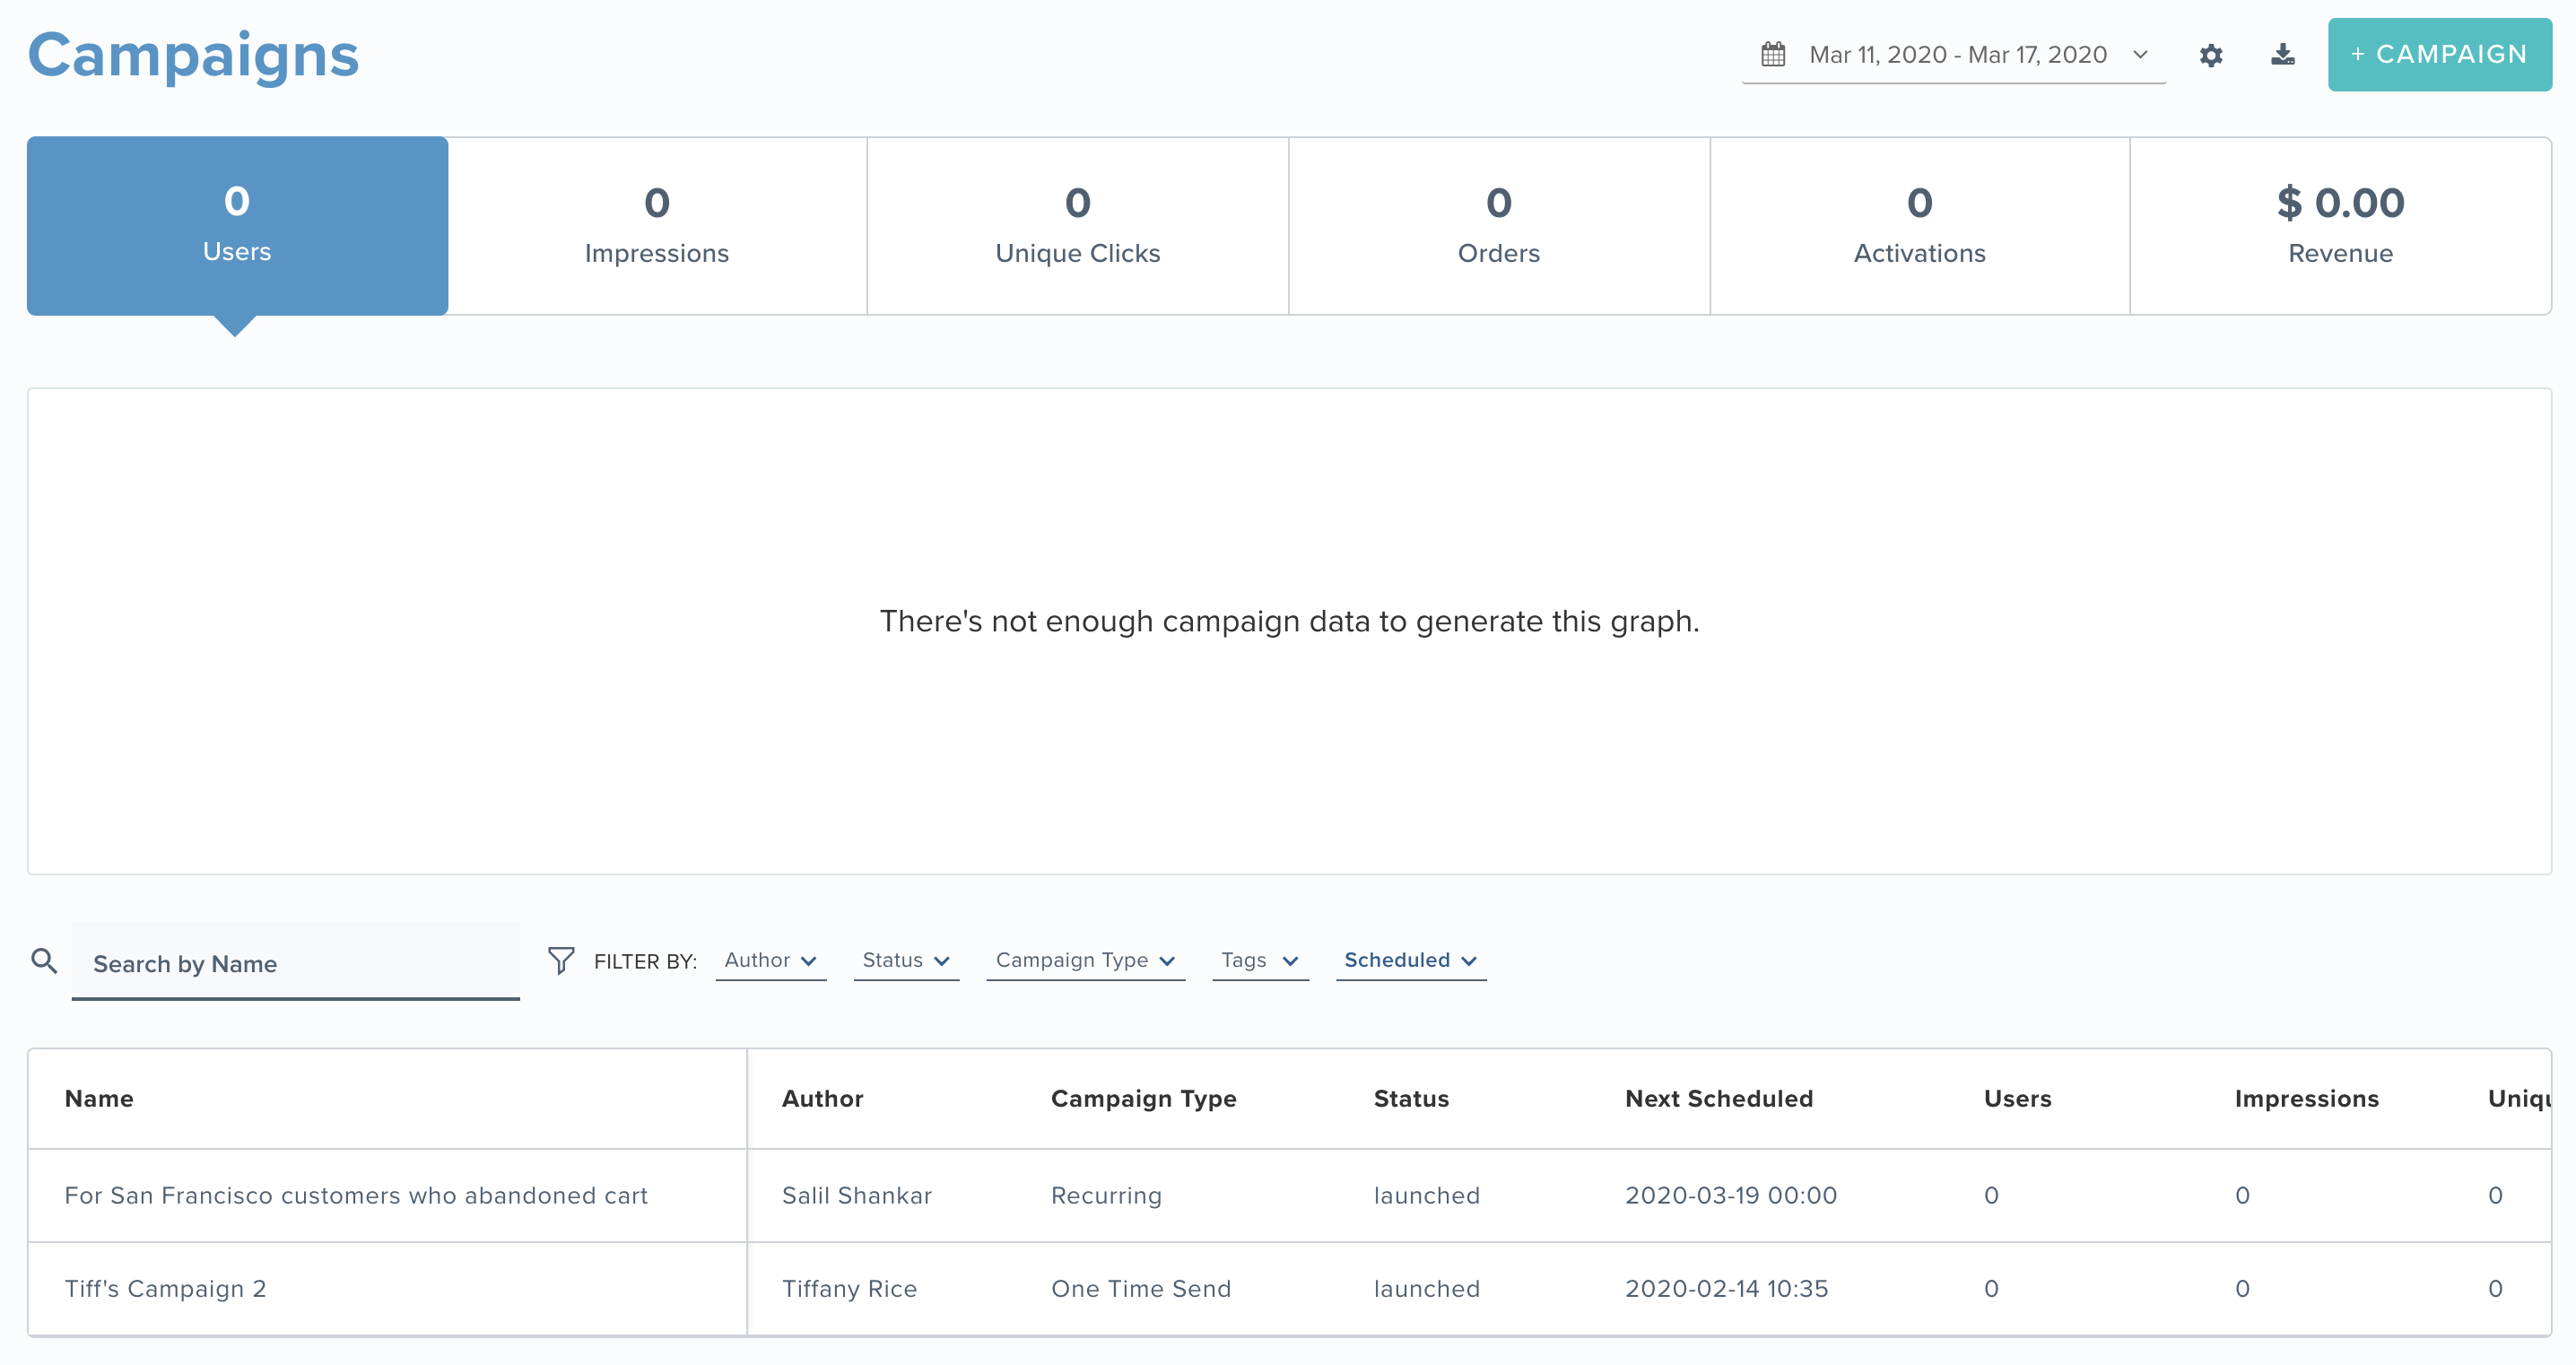Click launched status in Tiff's Campaign row
Screen dimensions: 2576x1365
coord(1427,1288)
